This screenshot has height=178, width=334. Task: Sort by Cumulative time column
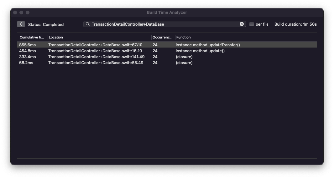click(32, 37)
